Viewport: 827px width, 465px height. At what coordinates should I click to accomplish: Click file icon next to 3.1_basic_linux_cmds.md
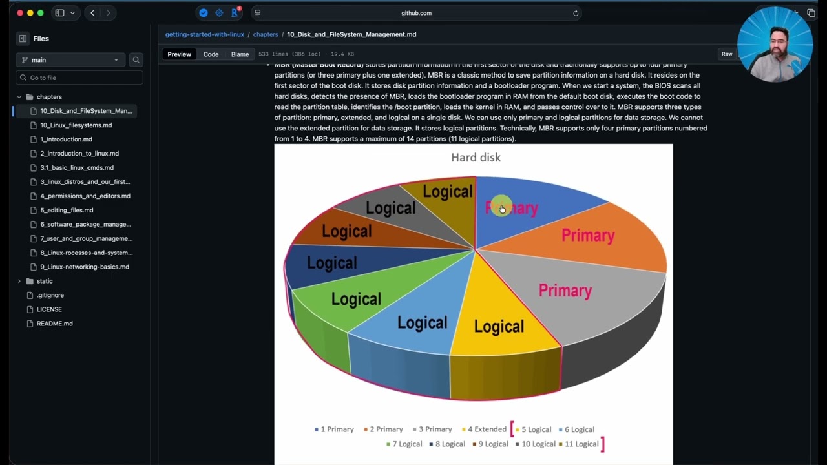(x=34, y=168)
